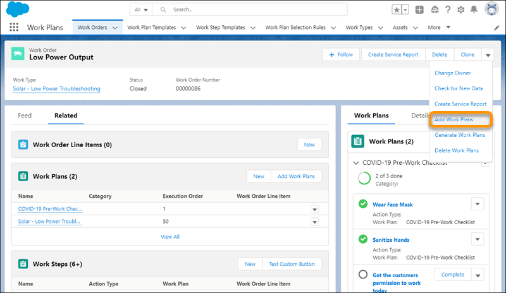Select Generate Work Plans menu item
This screenshot has width=506, height=293.
[x=460, y=135]
